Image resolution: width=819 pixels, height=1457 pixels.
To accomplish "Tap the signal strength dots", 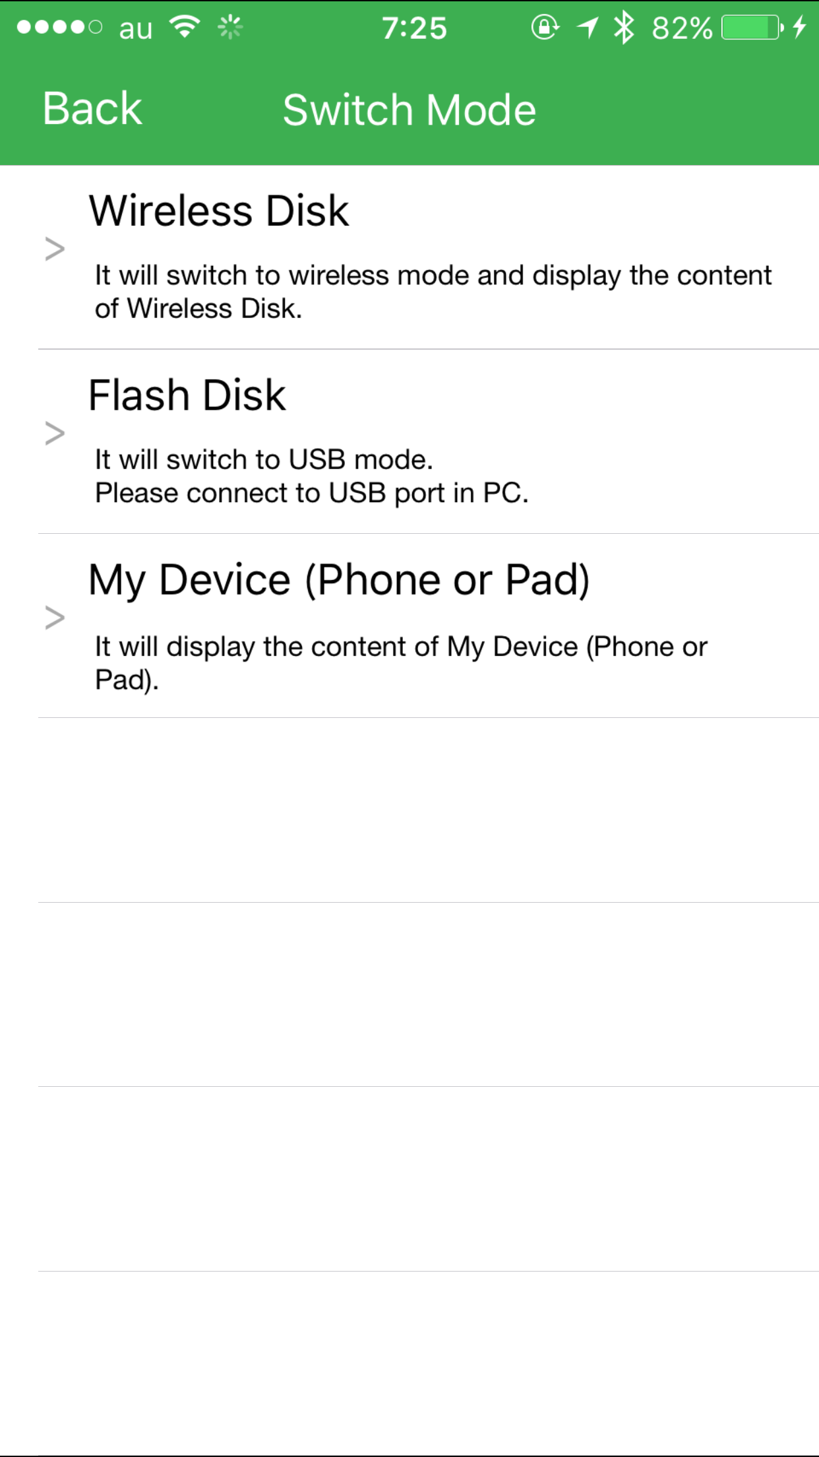I will (59, 28).
